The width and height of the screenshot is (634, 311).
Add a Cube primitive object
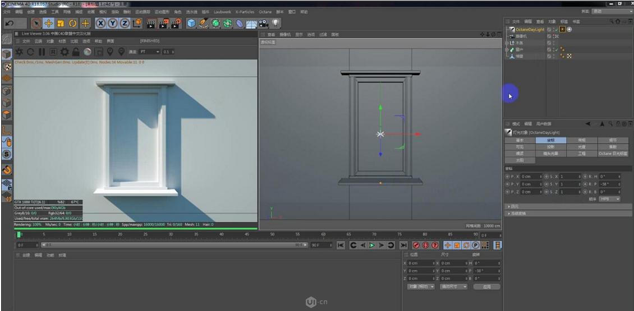(191, 24)
